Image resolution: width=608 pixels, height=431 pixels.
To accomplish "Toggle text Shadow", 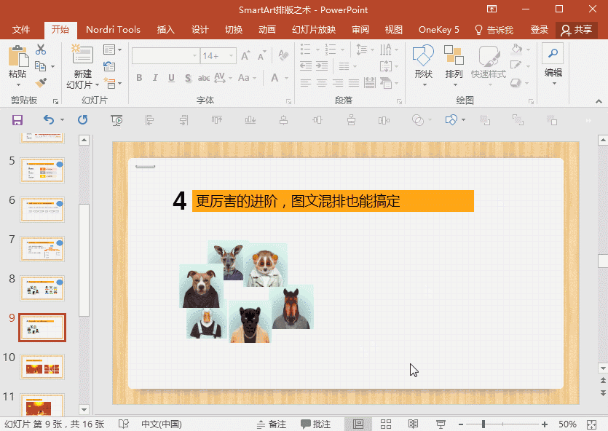I will coord(188,78).
